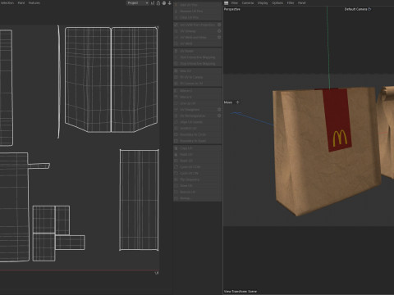The width and height of the screenshot is (394, 295).
Task: Apply Mirror V to UVs
Action: click(x=198, y=97)
